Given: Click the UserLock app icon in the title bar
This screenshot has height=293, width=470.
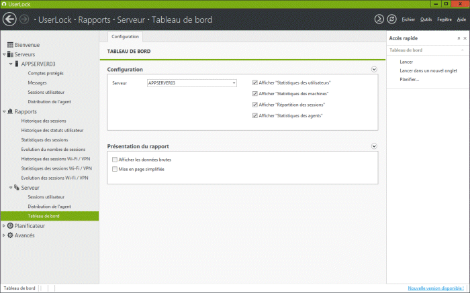Looking at the screenshot, I should pos(4,4).
